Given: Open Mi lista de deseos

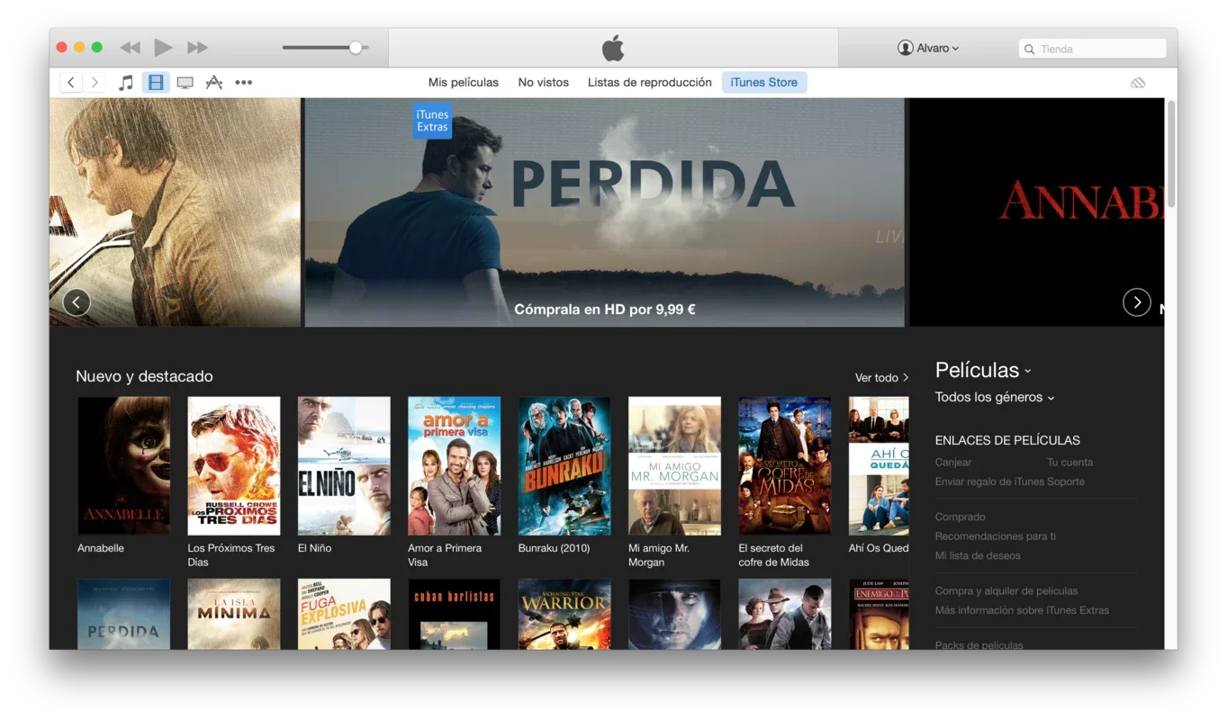Looking at the screenshot, I should pos(978,555).
